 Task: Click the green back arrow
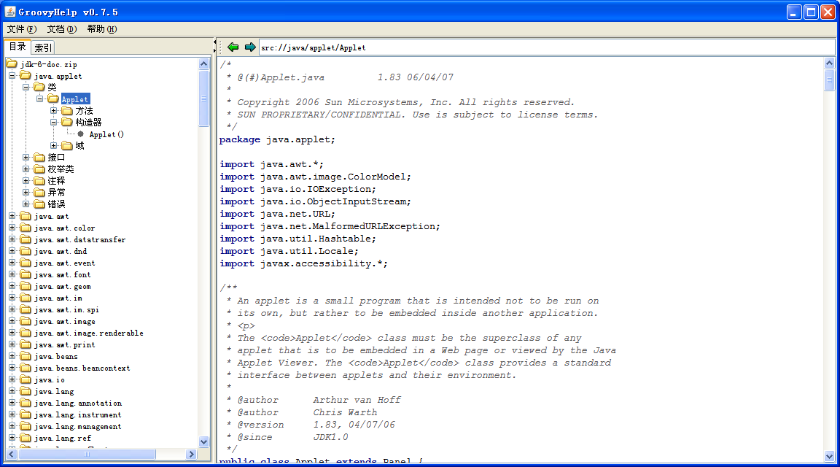click(233, 47)
